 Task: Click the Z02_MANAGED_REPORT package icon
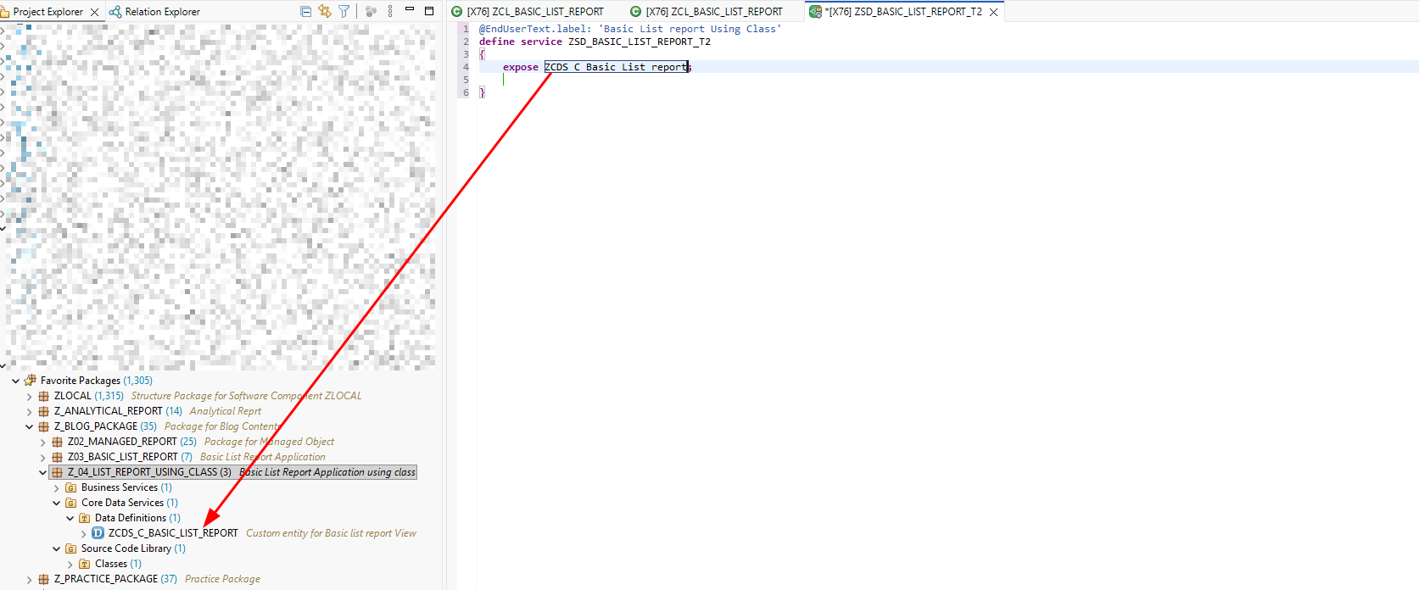point(58,442)
